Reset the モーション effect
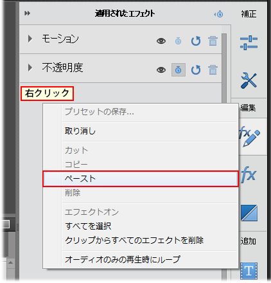This screenshot has height=283, width=271. (x=196, y=41)
